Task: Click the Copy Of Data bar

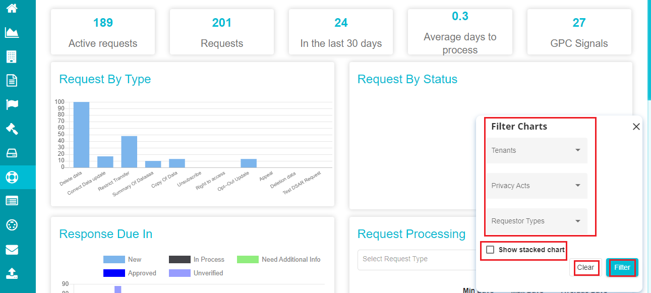Action: [x=177, y=163]
